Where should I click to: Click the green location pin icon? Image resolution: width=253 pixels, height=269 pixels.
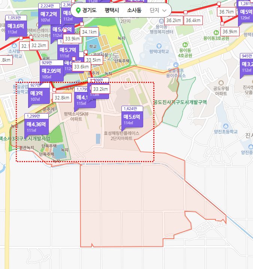(x=78, y=10)
